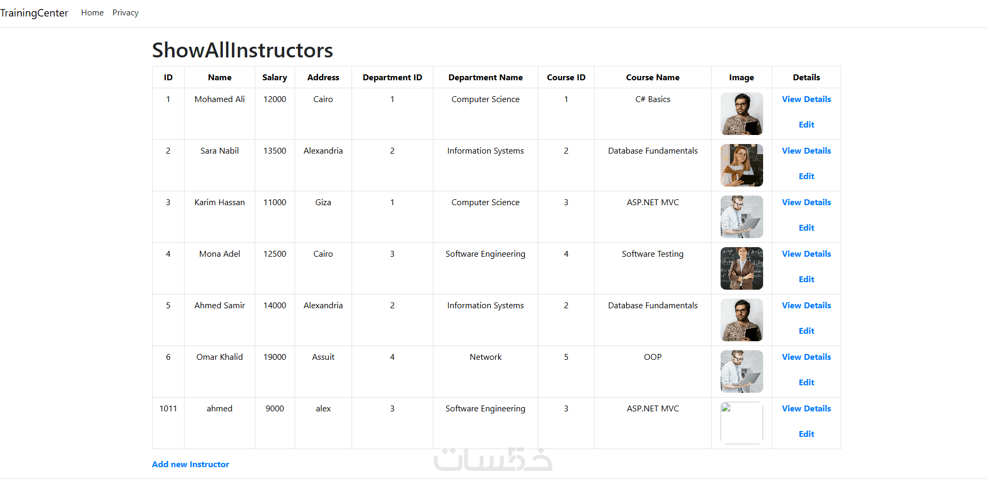Screen dimensions: 987x481
Task: Click Software Engineering in Mona Adel's row
Action: pyautogui.click(x=486, y=254)
